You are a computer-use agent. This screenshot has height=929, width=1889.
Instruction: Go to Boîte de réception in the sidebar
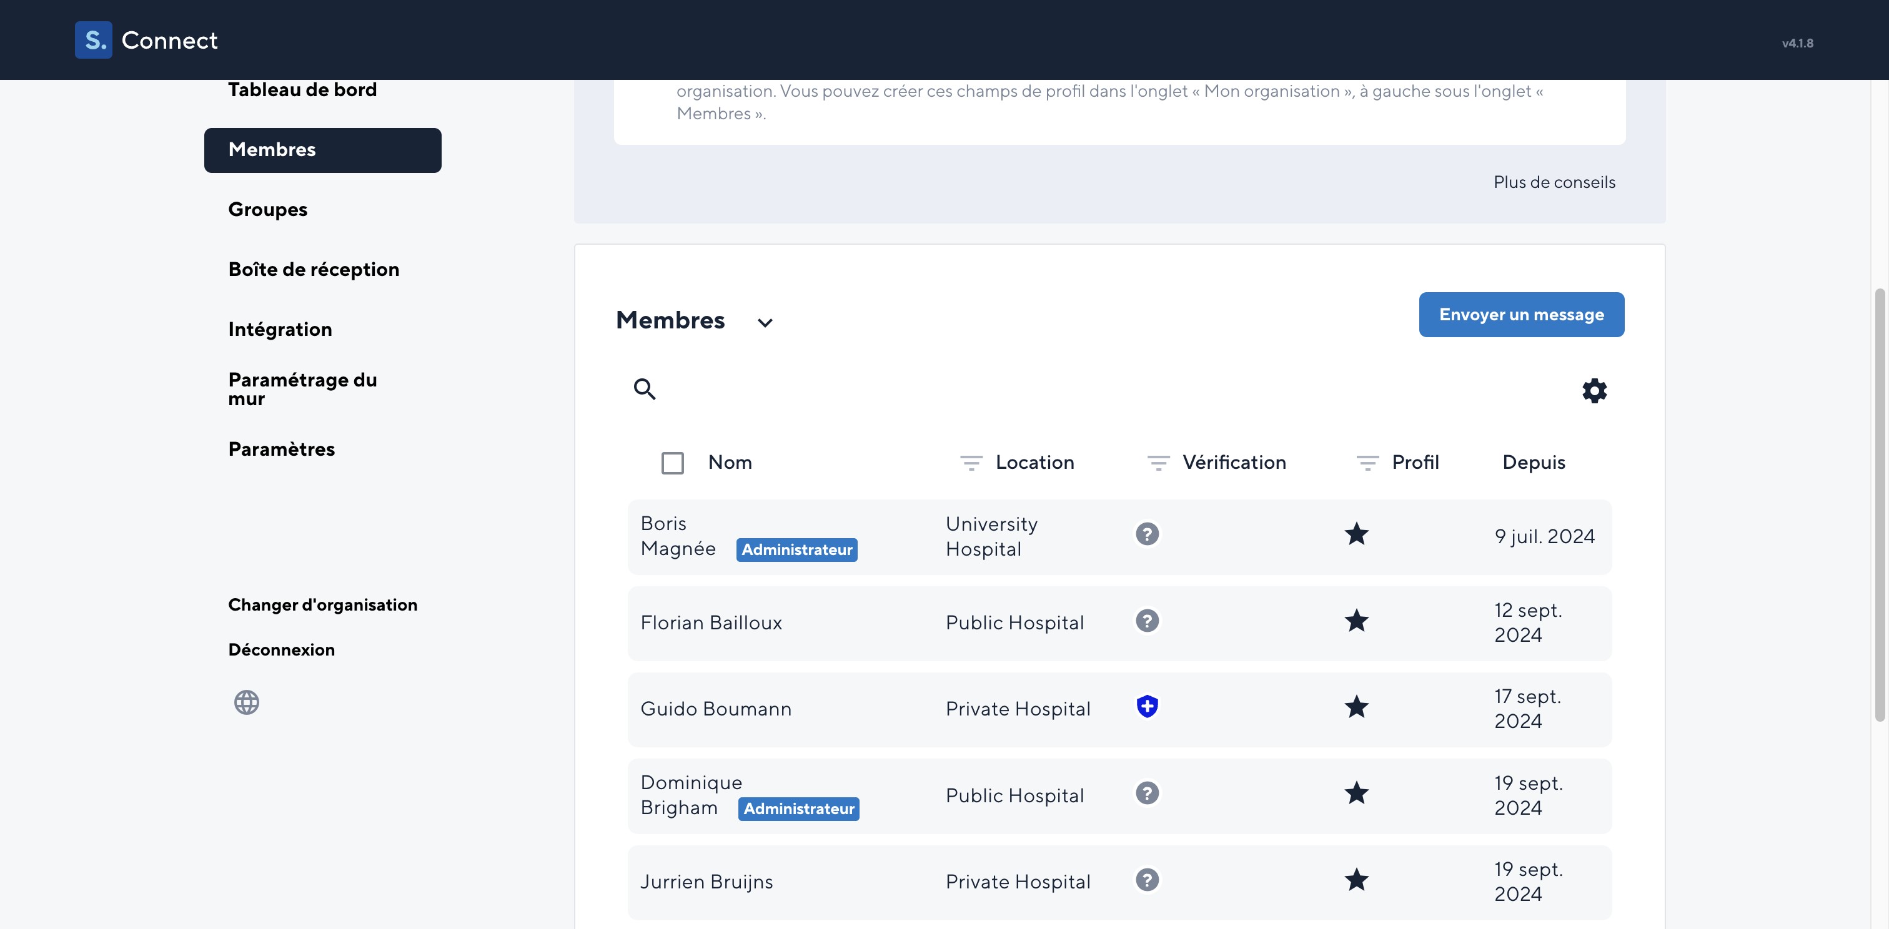[314, 269]
